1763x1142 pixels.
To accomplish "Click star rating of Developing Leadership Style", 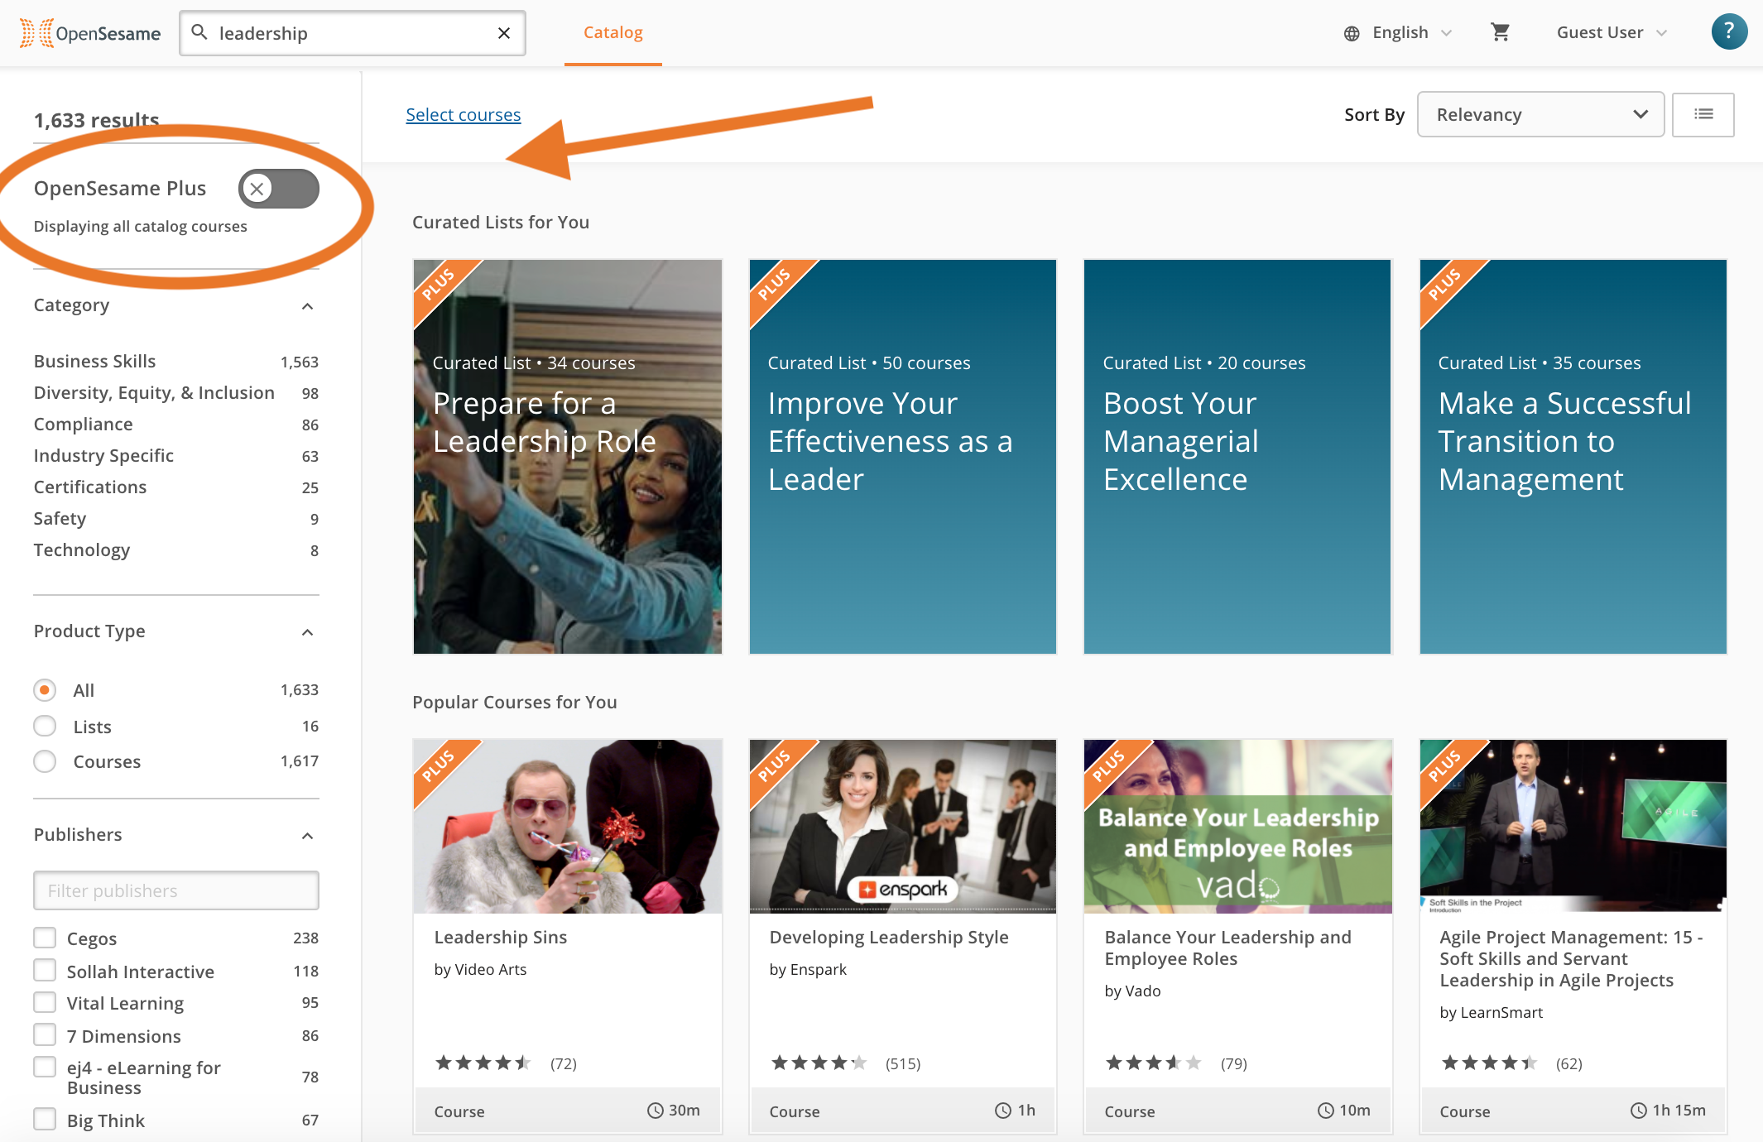I will (x=819, y=1063).
